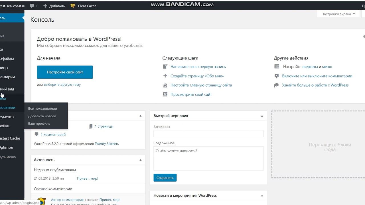Click the widgets grid icon under Другие действия
The width and height of the screenshot is (365, 205).
277,67
